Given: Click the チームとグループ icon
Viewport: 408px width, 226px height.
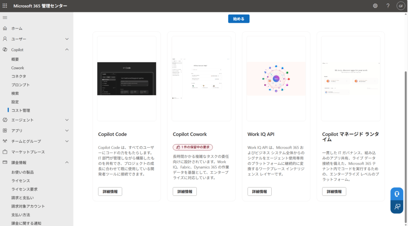Looking at the screenshot, I should point(5,141).
